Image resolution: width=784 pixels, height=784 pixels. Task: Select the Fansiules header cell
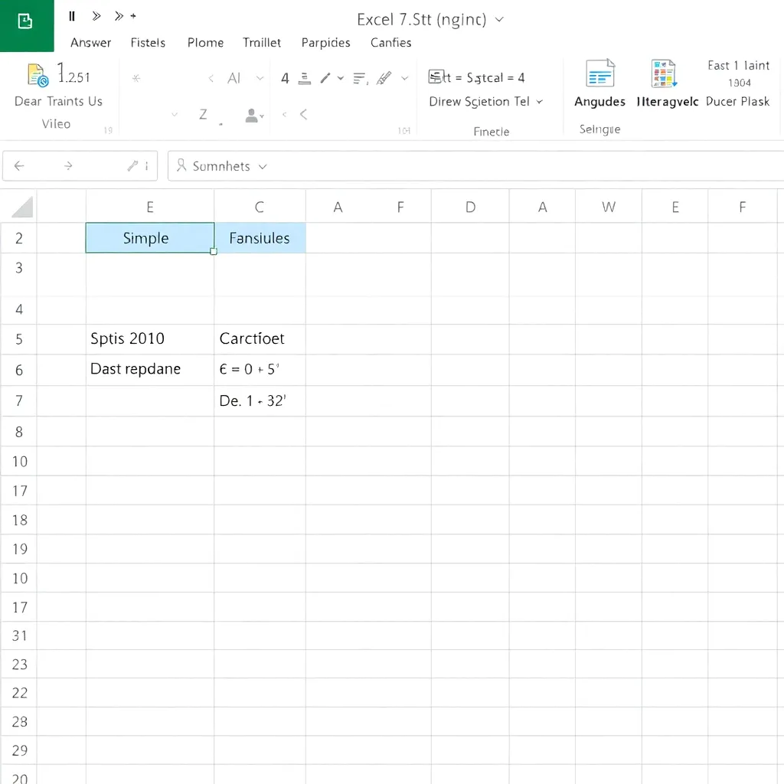pyautogui.click(x=260, y=238)
